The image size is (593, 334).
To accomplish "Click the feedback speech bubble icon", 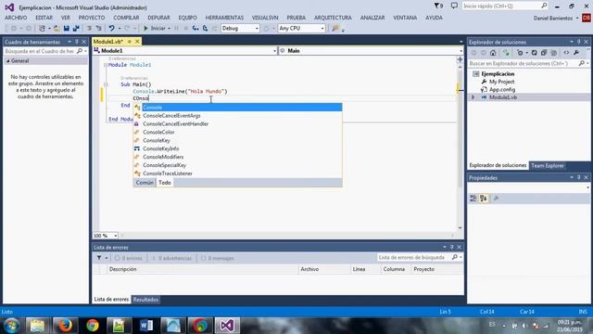I will coord(454,6).
